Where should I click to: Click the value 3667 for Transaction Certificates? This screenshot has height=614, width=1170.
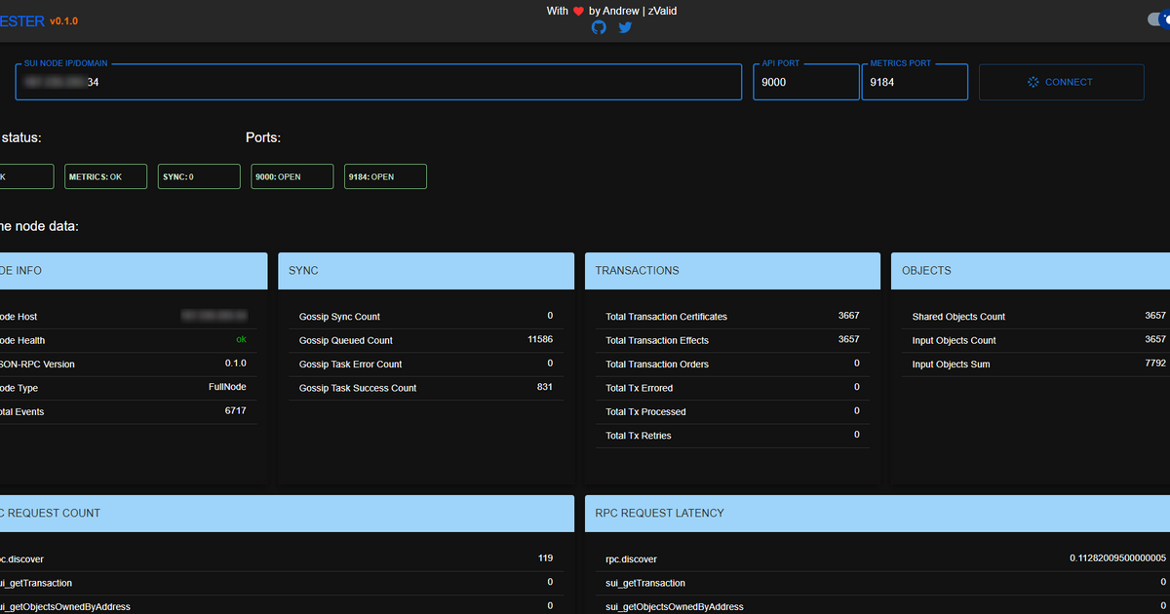[848, 316]
